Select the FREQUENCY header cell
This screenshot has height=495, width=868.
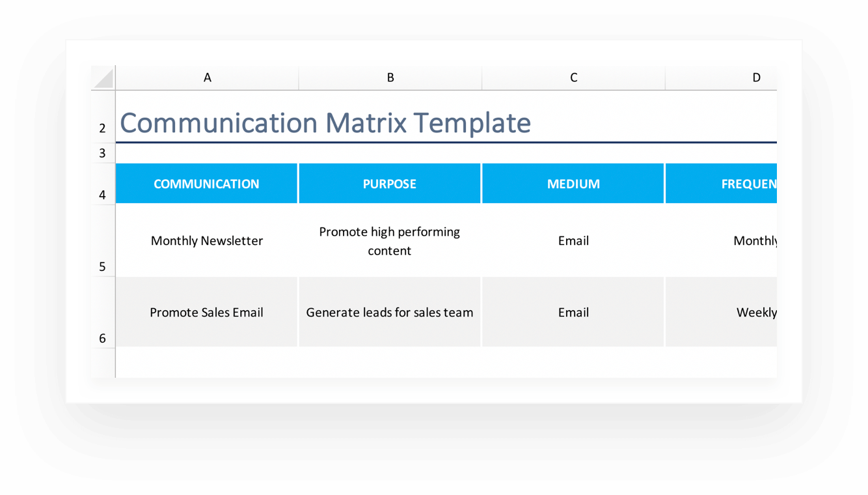[748, 184]
